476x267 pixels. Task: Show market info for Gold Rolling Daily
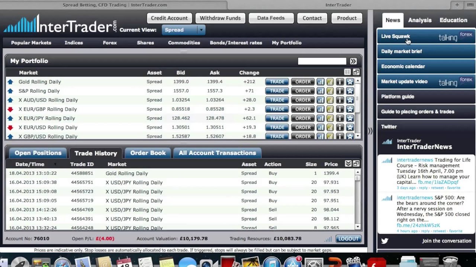340,82
